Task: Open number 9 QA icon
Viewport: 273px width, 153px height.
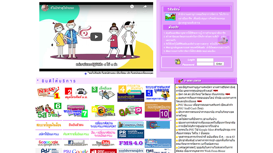Action: [x=130, y=111]
